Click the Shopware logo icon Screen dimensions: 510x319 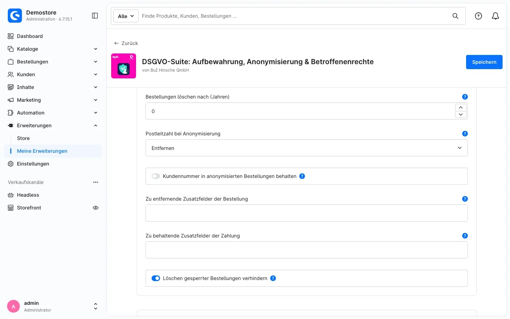click(x=15, y=16)
